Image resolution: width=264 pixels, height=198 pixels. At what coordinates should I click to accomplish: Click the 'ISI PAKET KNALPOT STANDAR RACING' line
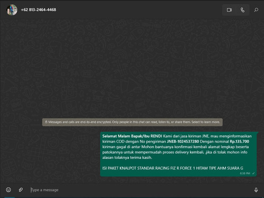(x=173, y=168)
